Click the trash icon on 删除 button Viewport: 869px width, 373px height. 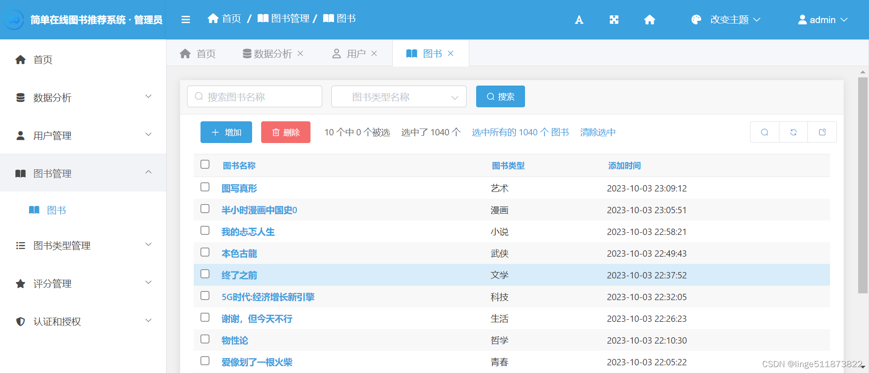click(x=276, y=132)
